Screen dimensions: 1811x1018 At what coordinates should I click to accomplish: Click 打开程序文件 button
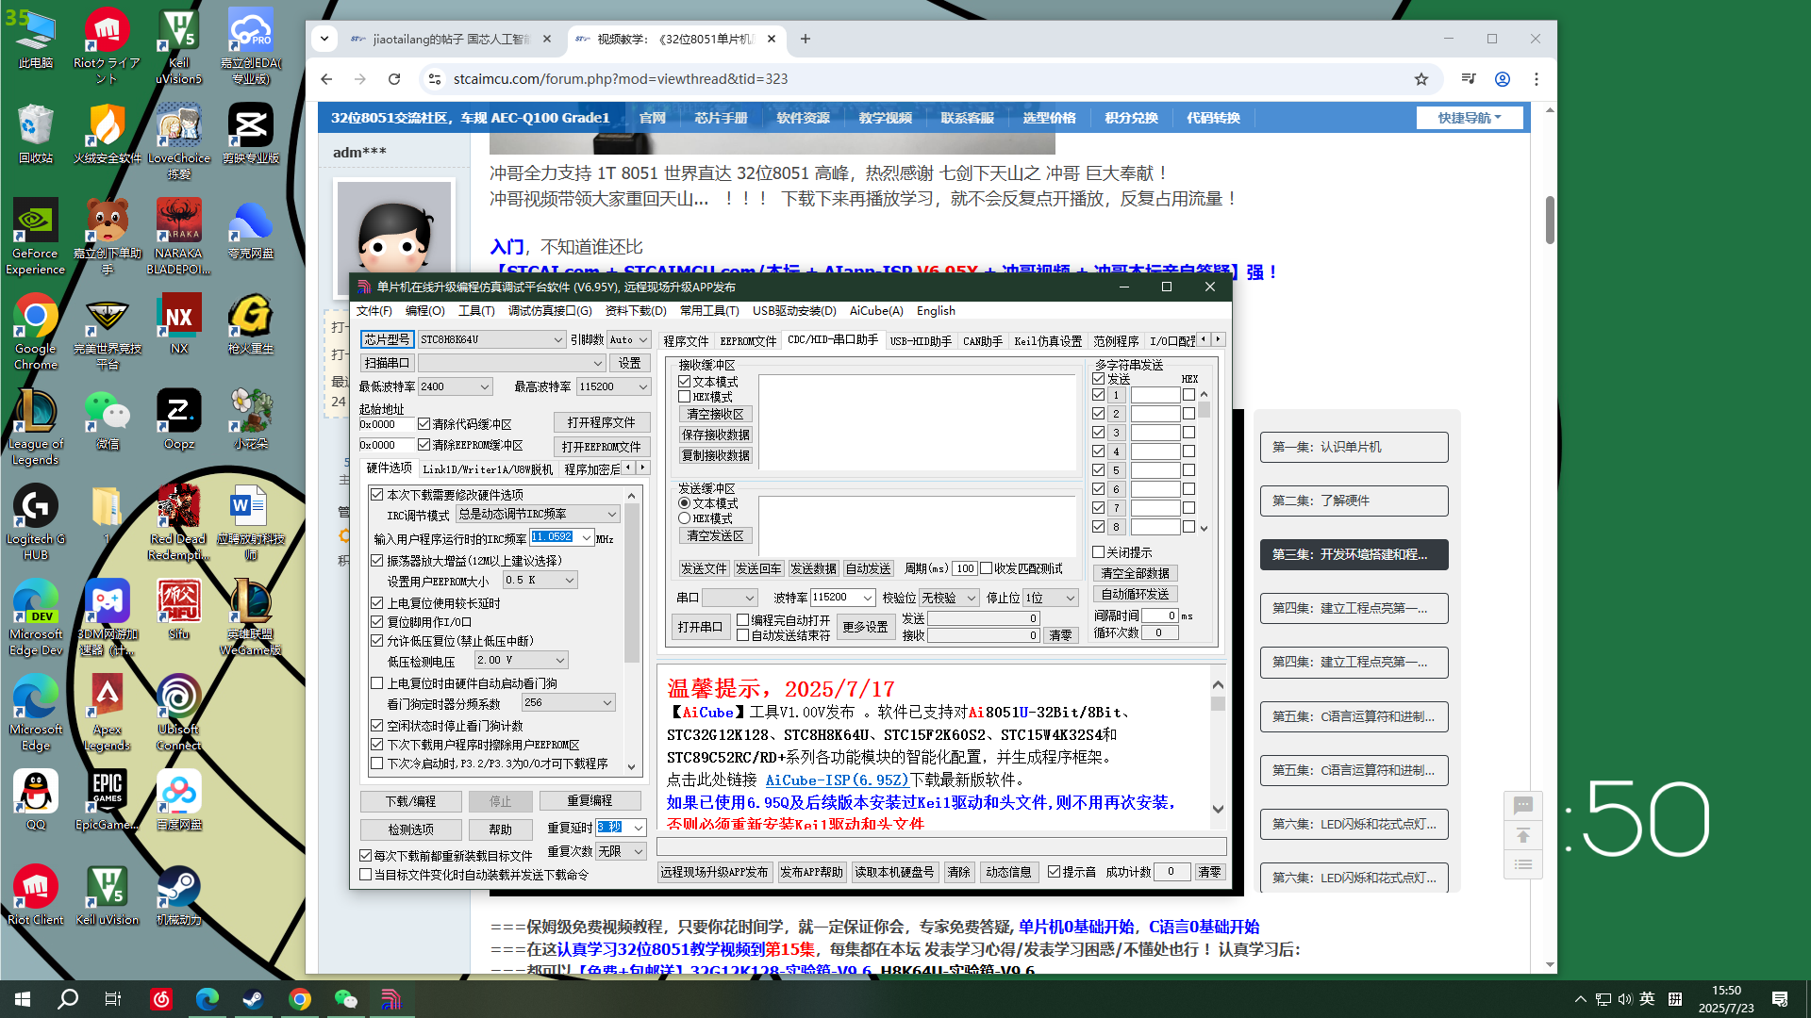pyautogui.click(x=602, y=422)
